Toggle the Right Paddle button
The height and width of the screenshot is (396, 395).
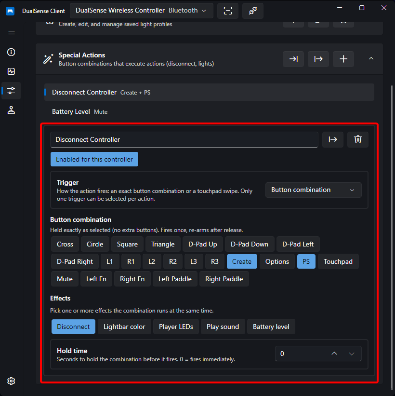point(224,279)
